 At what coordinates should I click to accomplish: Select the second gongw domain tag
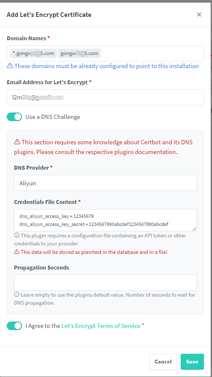point(79,53)
